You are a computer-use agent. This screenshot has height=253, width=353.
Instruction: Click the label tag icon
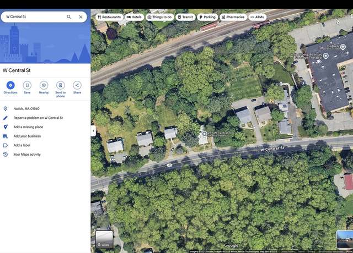[x=6, y=145]
